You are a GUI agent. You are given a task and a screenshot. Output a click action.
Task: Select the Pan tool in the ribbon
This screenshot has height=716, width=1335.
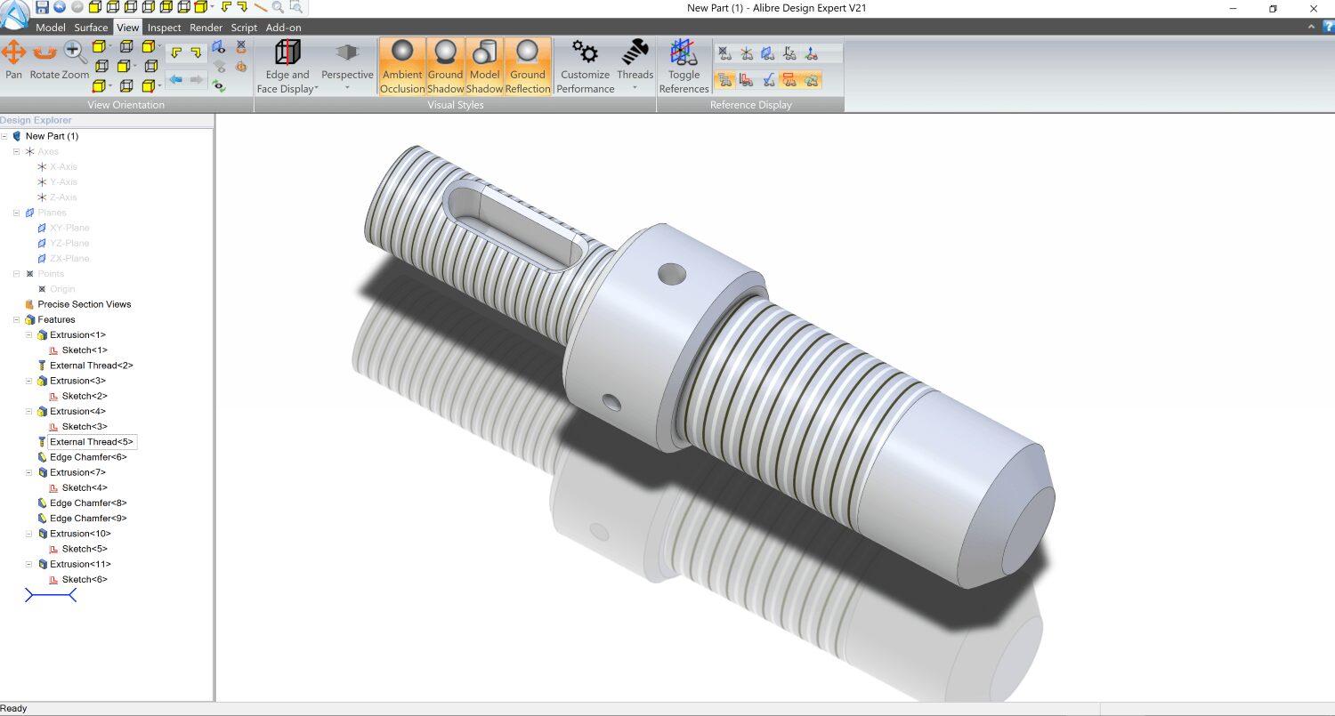(x=13, y=60)
